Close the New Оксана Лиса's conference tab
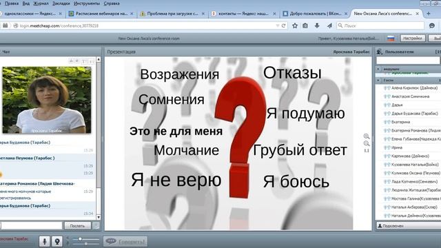The image size is (441, 248). (418, 14)
